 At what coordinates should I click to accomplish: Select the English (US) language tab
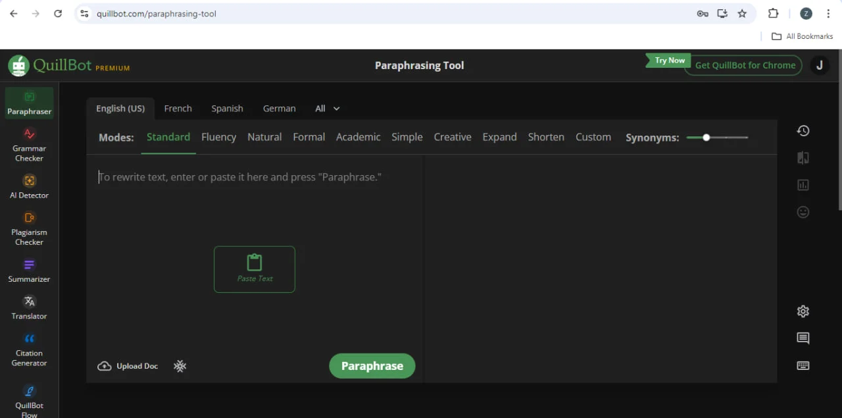(x=120, y=109)
